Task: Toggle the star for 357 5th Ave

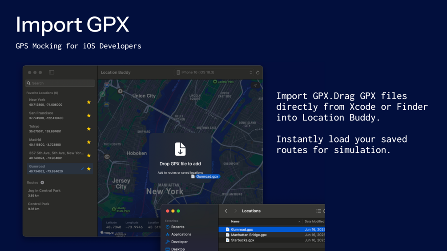Action: 89,155
